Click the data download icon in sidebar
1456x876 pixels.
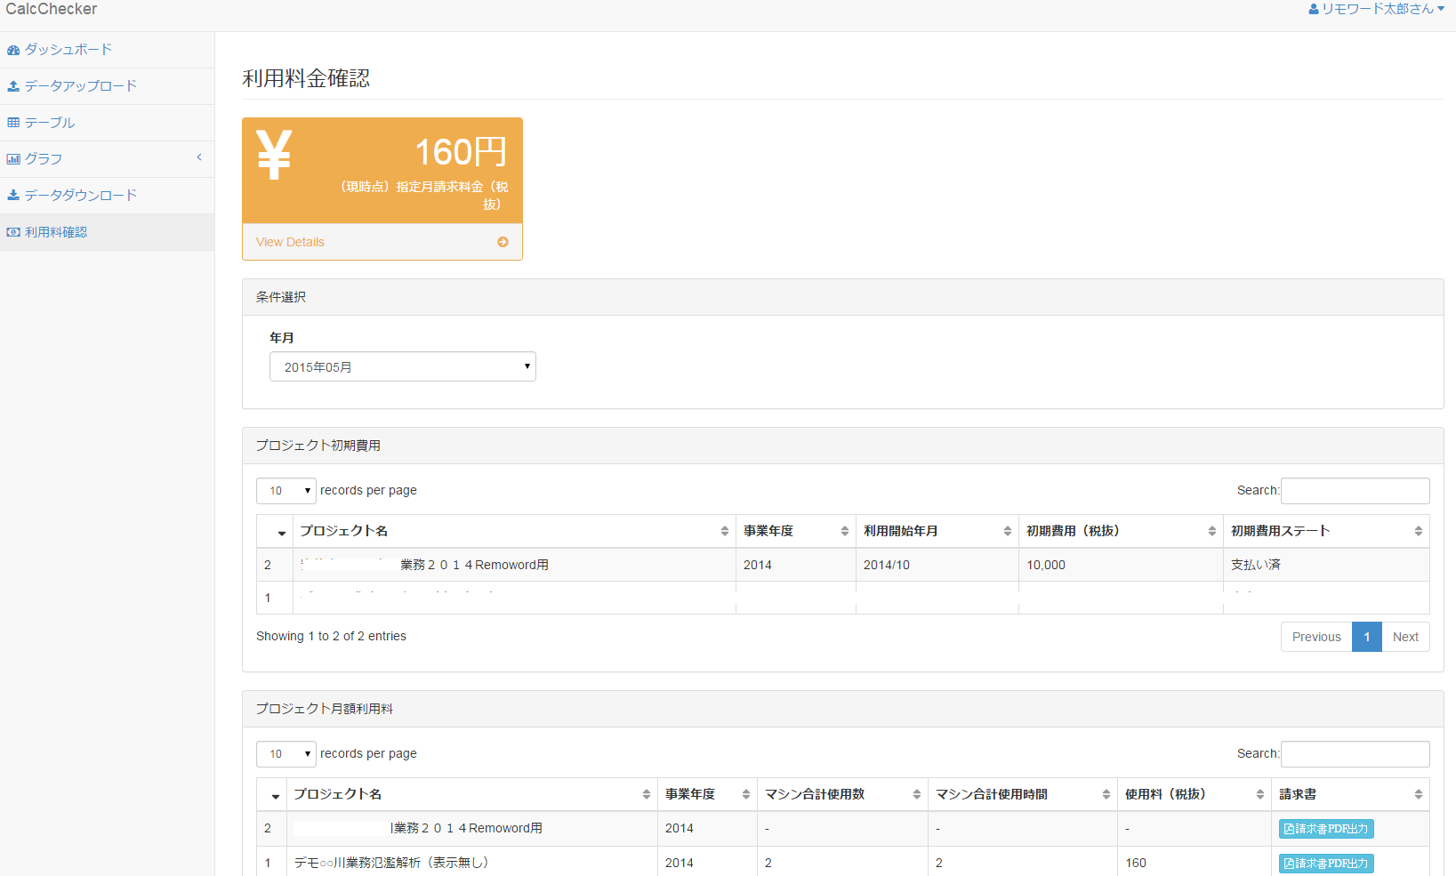[x=13, y=196]
